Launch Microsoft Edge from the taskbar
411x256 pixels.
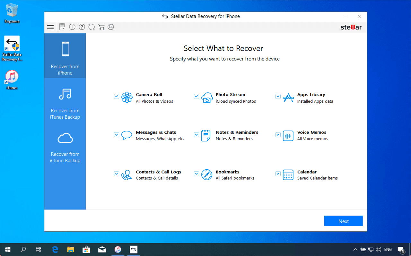click(x=55, y=250)
